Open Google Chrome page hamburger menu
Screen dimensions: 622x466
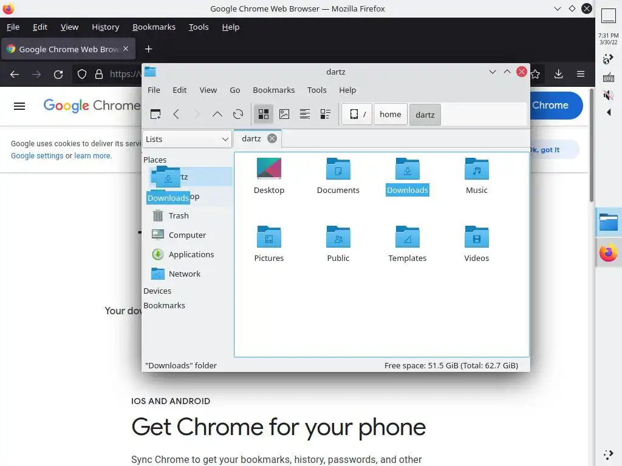click(x=19, y=106)
